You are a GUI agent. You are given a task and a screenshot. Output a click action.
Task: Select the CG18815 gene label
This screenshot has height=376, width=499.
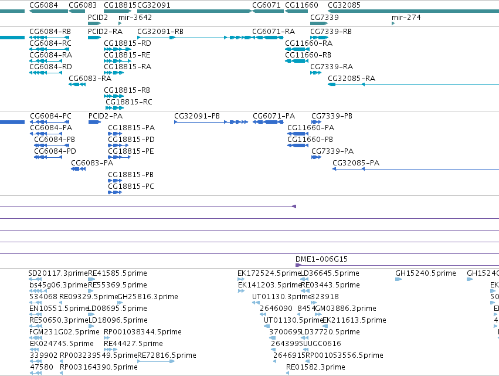120,5
